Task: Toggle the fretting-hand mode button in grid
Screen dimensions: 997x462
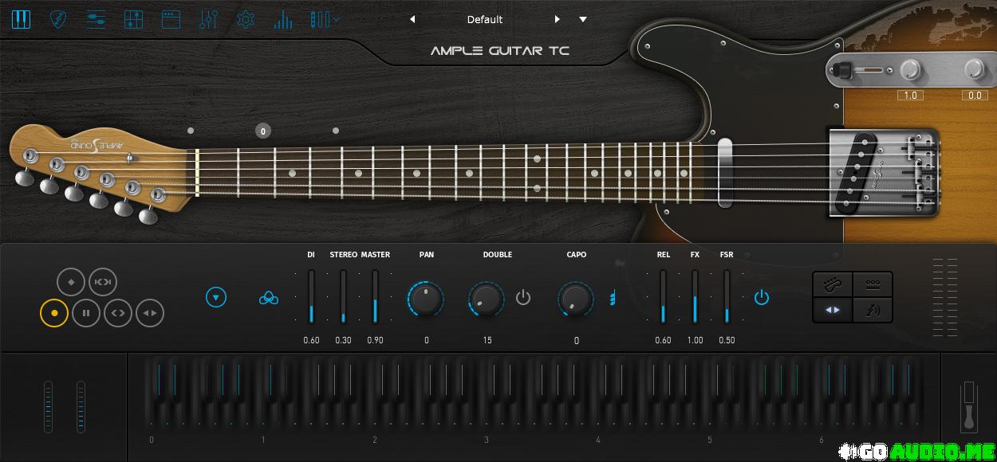Action: (833, 284)
